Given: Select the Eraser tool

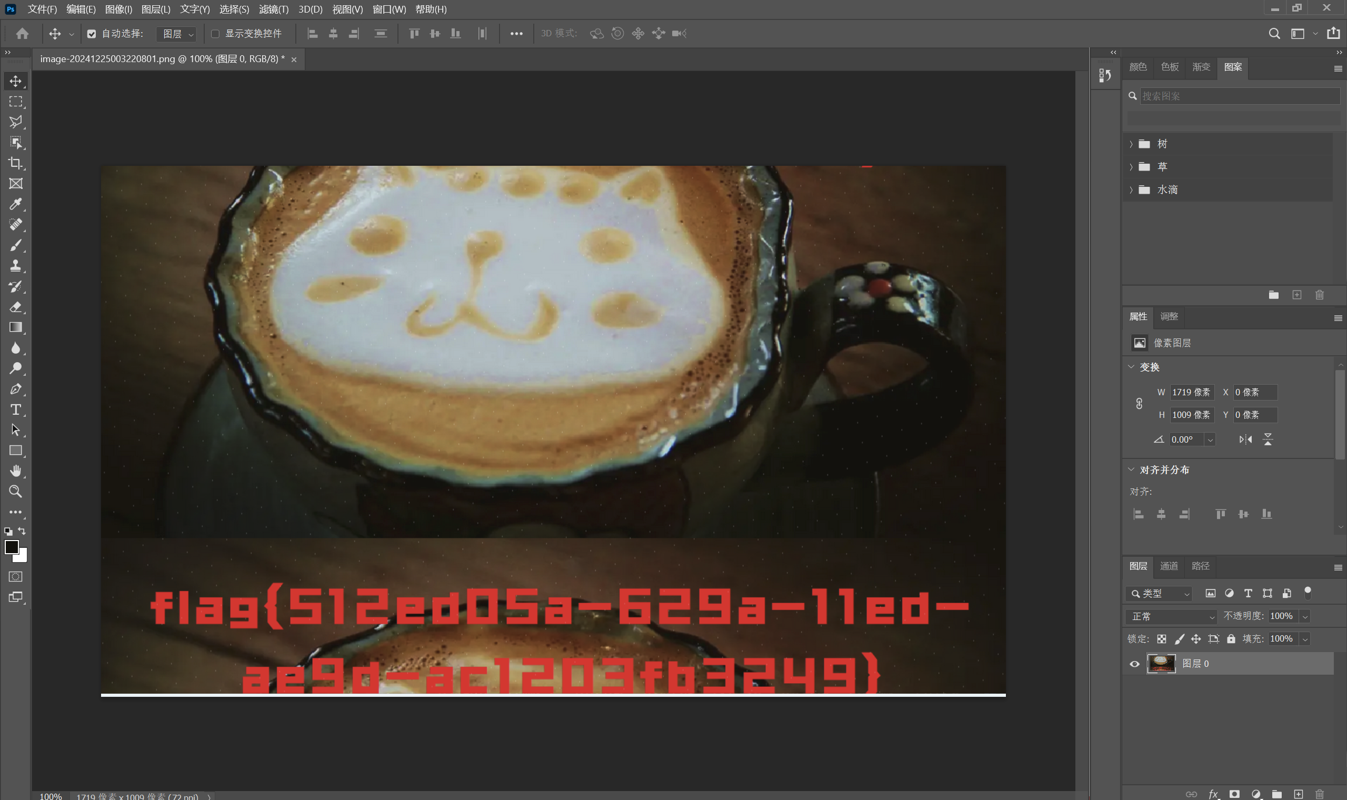Looking at the screenshot, I should tap(16, 307).
